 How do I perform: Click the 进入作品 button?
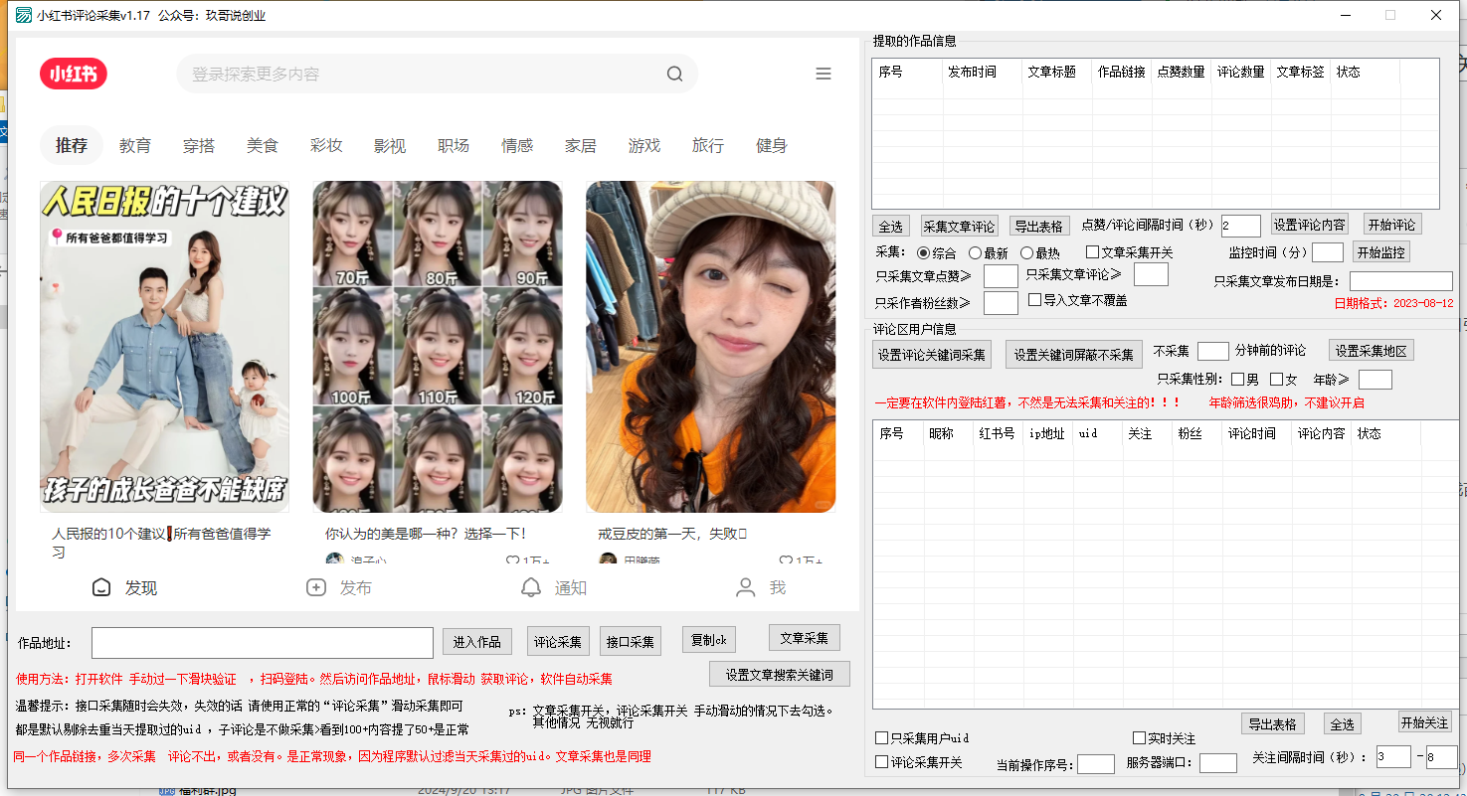coord(477,642)
